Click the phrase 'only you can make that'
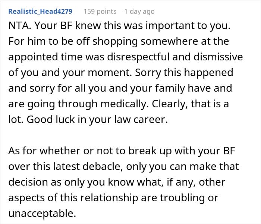The height and width of the screenshot is (224, 261). (182, 167)
